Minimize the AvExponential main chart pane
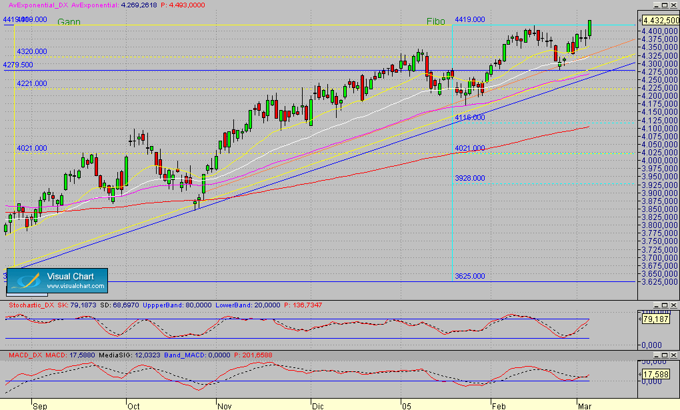Viewport: 680px width, 410px height. coord(657,5)
